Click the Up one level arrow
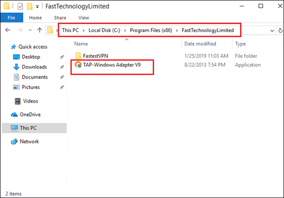 (x=40, y=30)
